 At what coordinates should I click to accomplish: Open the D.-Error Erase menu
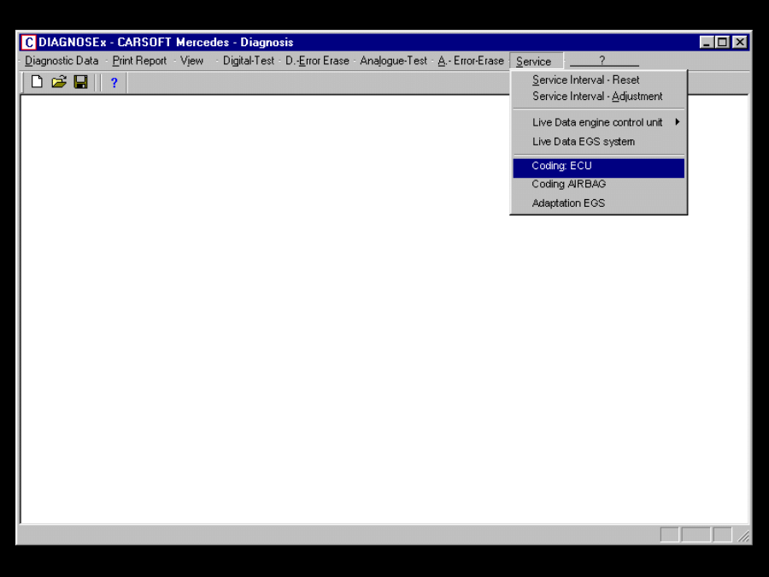click(317, 61)
